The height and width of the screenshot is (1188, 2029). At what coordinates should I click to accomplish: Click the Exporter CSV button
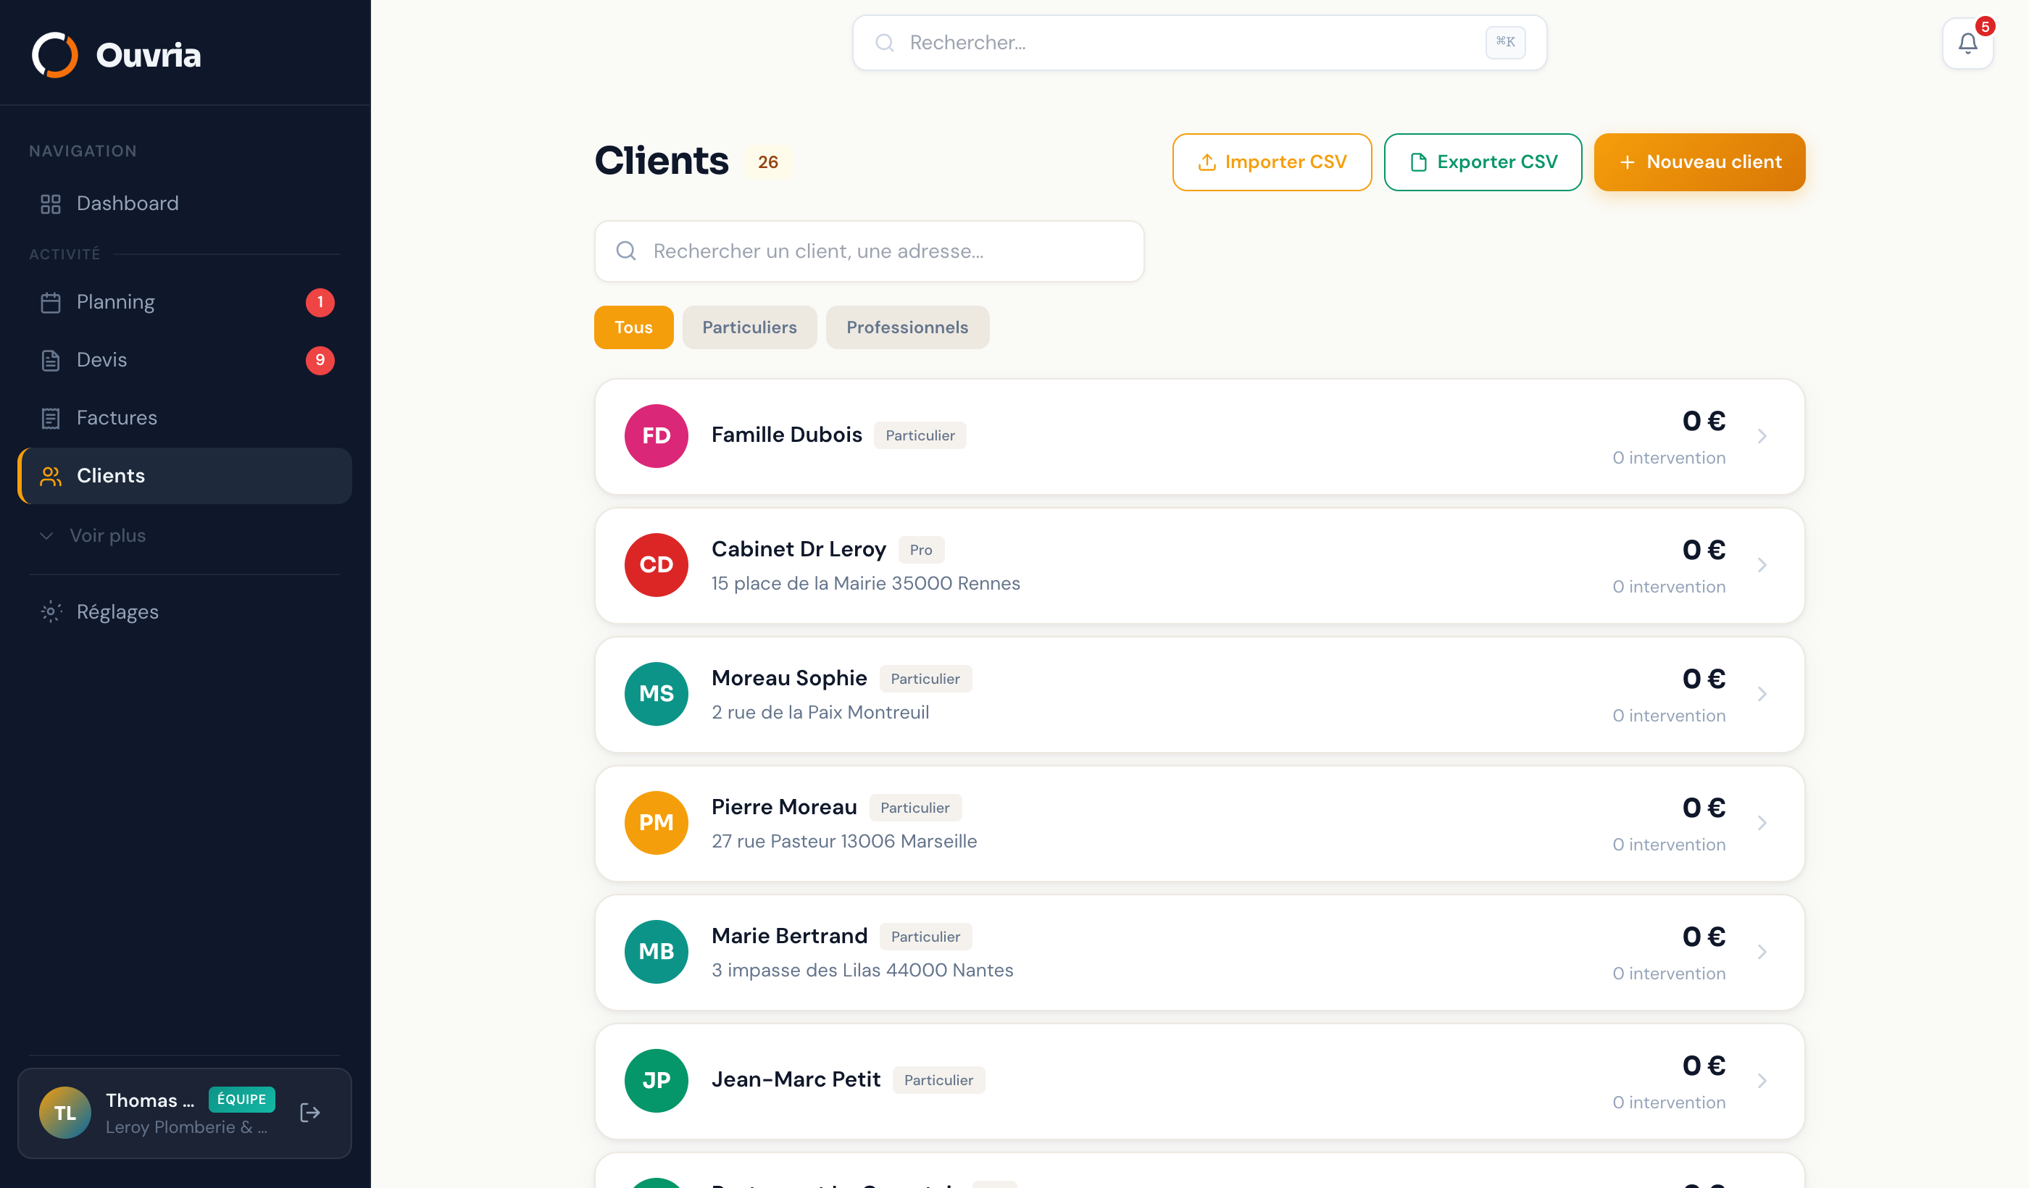[x=1483, y=162]
